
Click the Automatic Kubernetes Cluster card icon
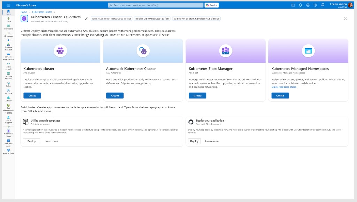pos(143,50)
